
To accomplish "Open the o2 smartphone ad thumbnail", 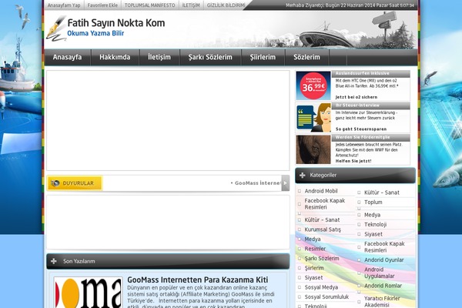I will point(313,85).
